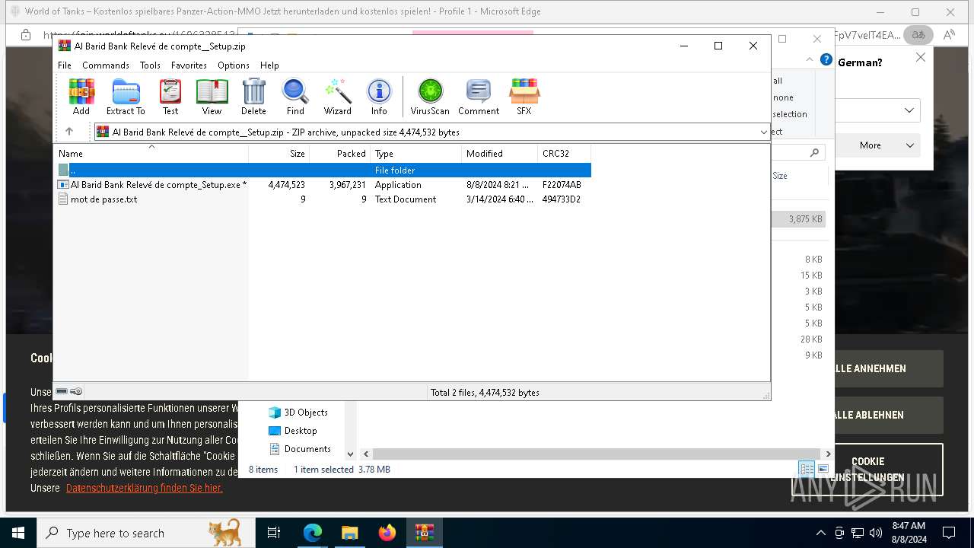Viewport: 974px width, 548px height.
Task: Open COOKIE EINSTELLUNGEN button
Action: tap(868, 469)
